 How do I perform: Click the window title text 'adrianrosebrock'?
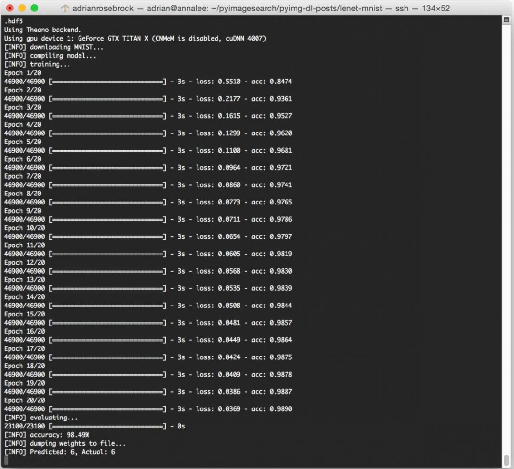(103, 8)
